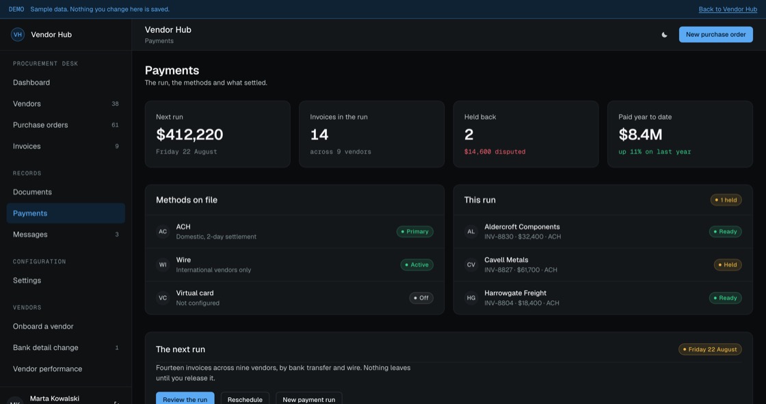The height and width of the screenshot is (404, 766).
Task: Click the Primary badge on ACH
Action: coord(414,232)
